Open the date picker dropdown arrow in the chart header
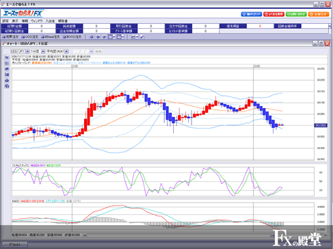The height and width of the screenshot is (249, 333). click(x=92, y=51)
